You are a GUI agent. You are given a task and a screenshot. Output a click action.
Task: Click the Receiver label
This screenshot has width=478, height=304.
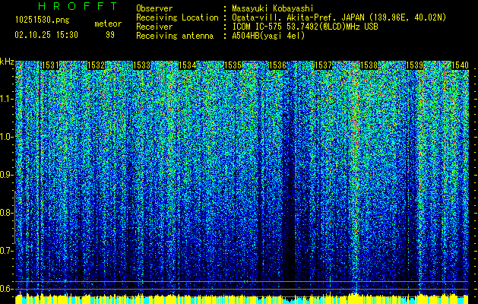pyautogui.click(x=154, y=27)
